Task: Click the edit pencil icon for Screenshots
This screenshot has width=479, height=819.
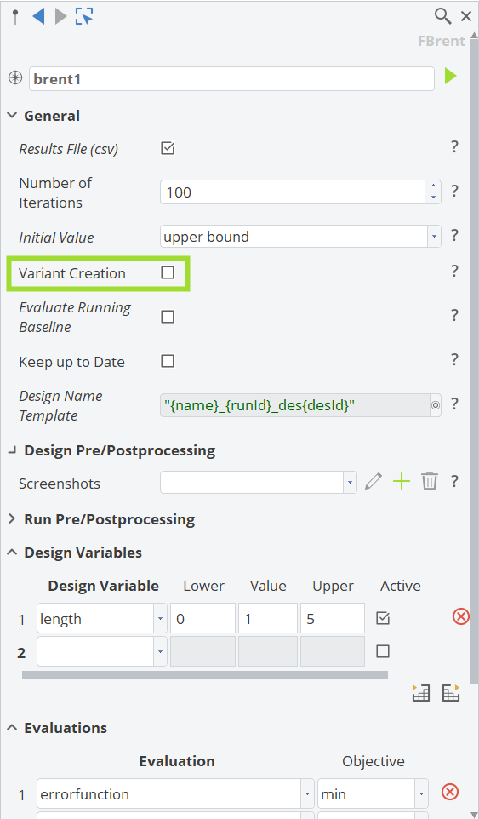Action: 374,480
